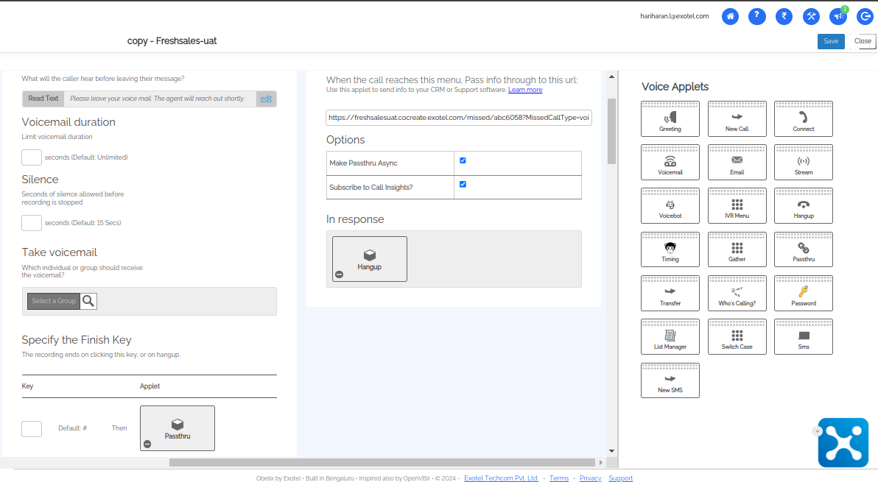Viewport: 878px width, 482px height.
Task: Select the Transfer applet
Action: point(670,293)
